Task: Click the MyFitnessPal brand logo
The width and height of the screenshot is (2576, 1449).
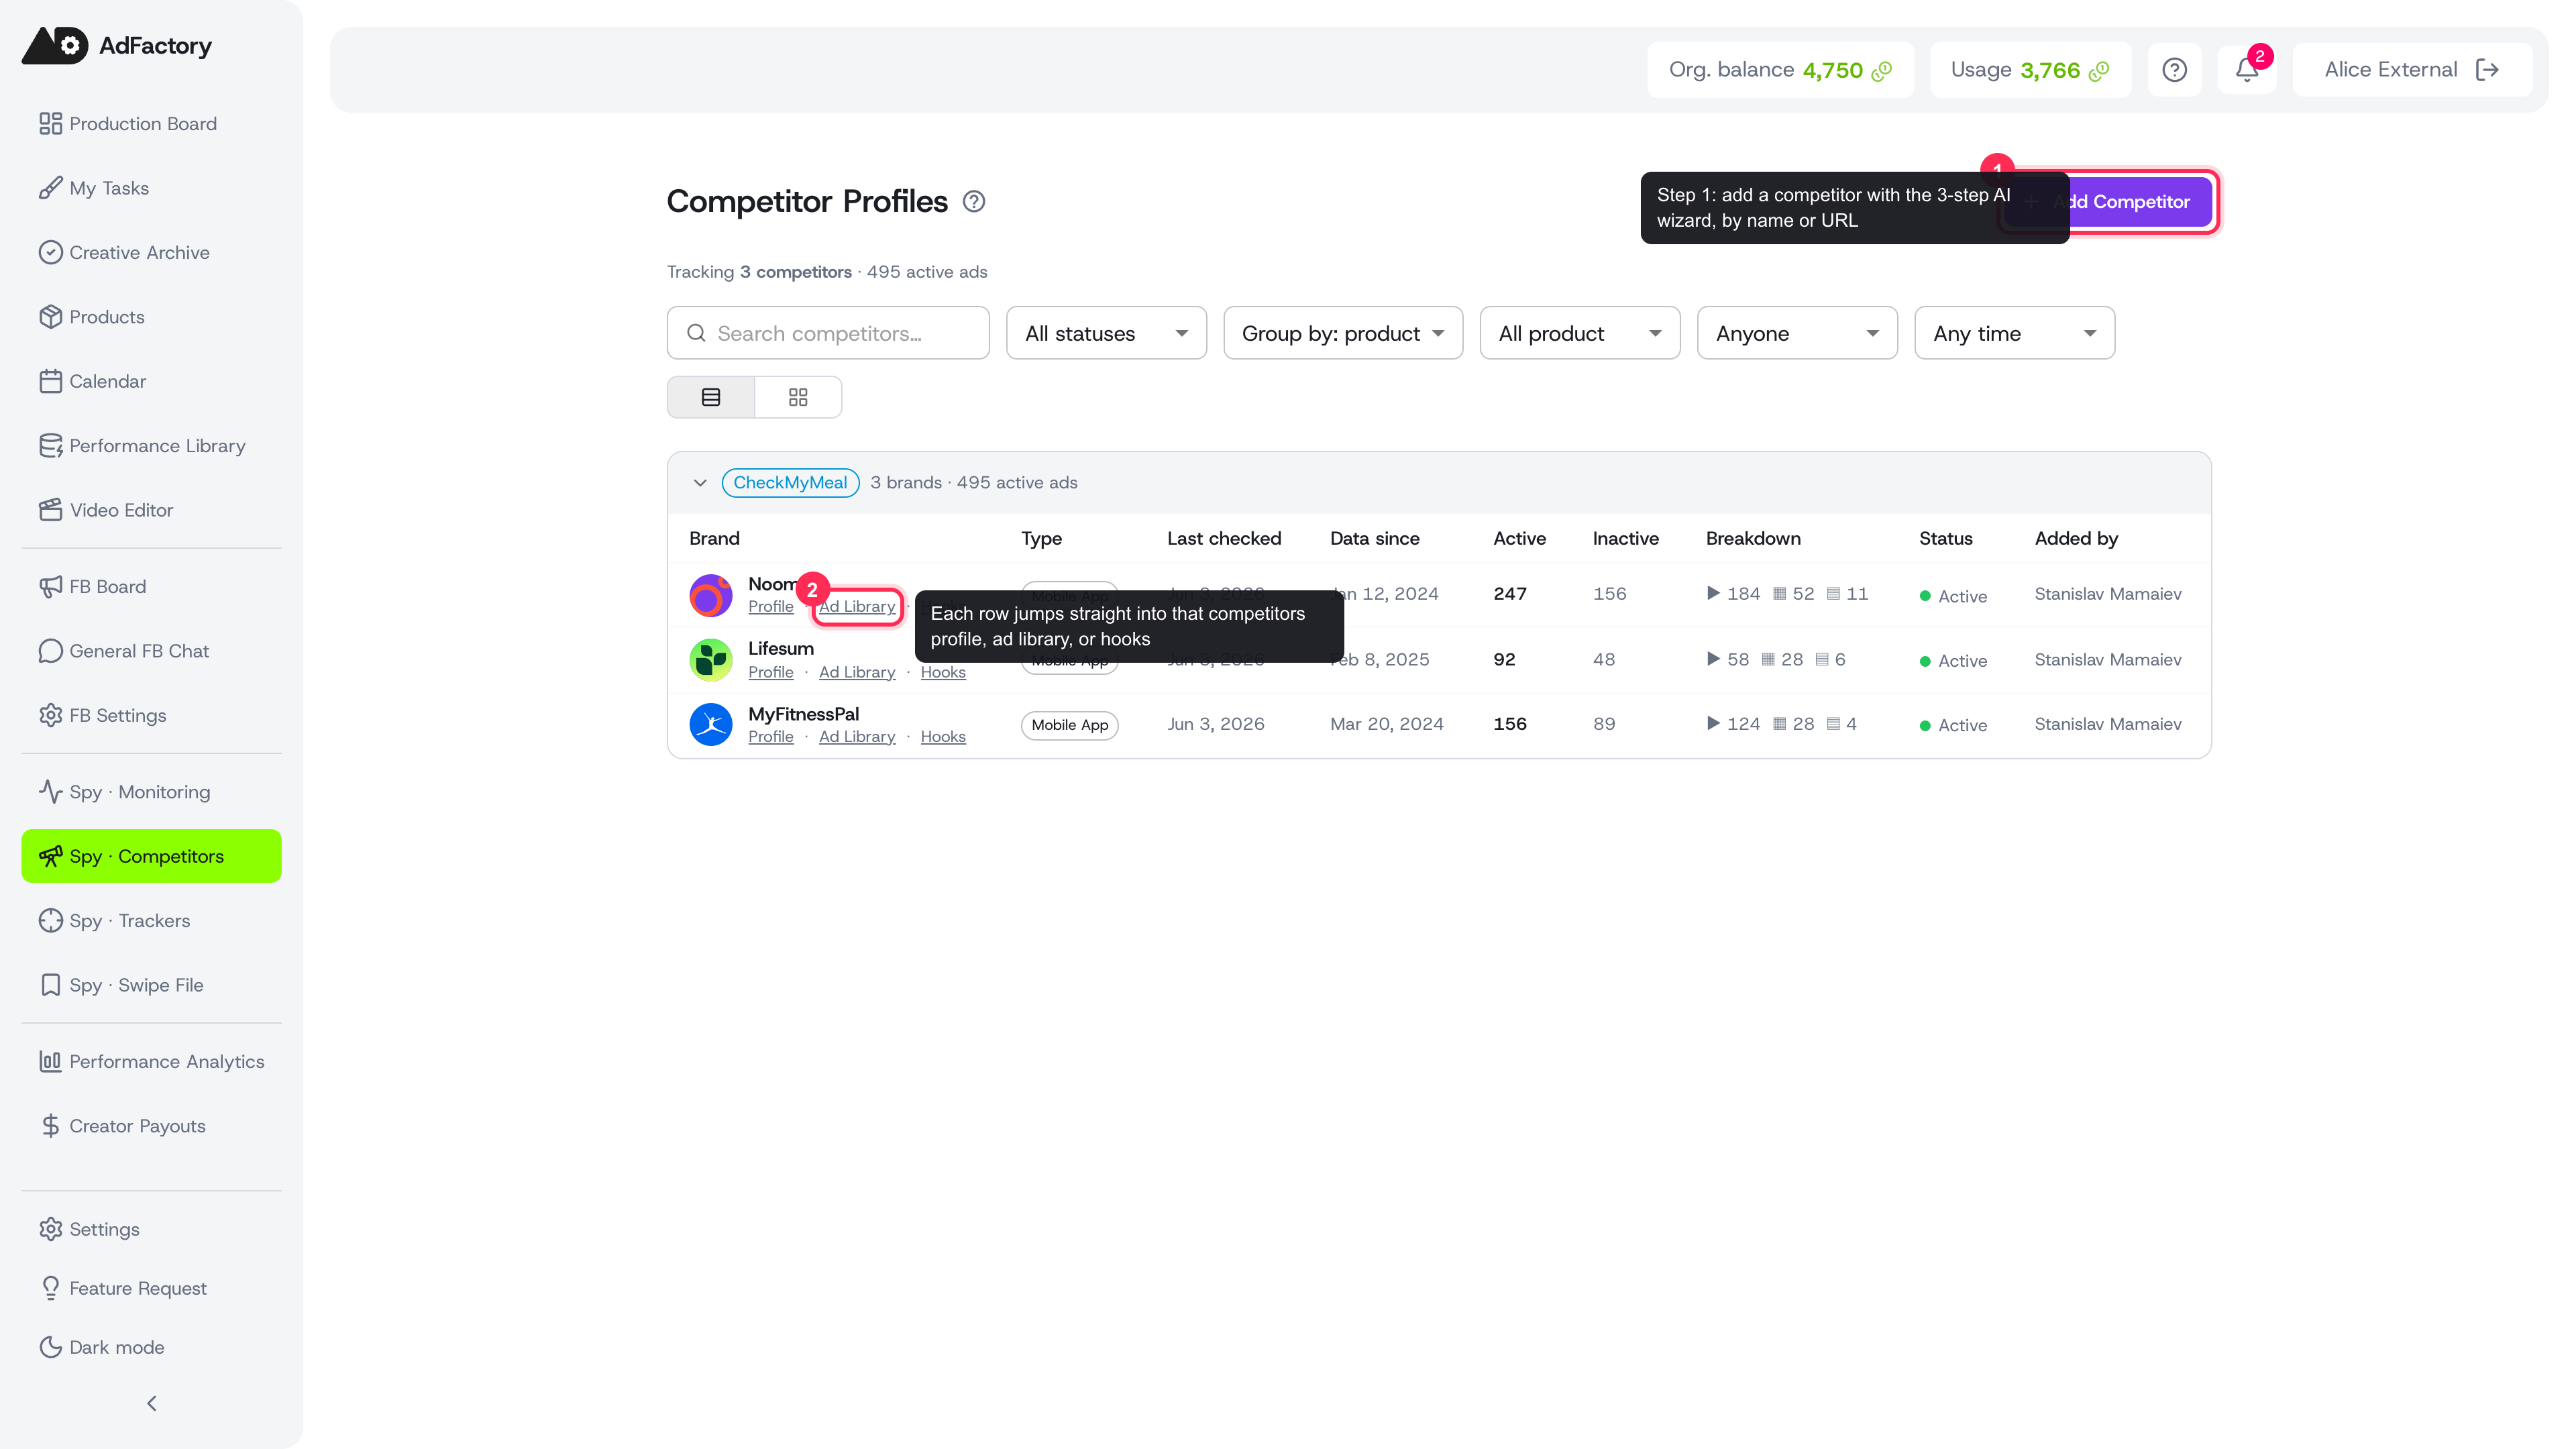Action: 711,725
